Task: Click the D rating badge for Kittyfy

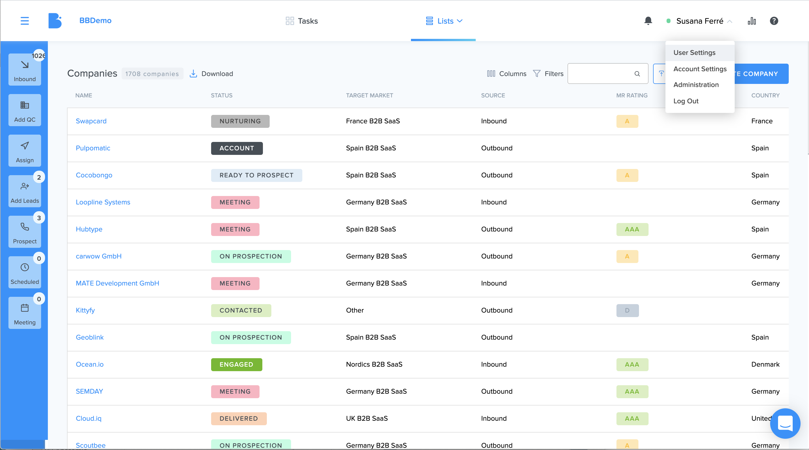Action: [627, 310]
